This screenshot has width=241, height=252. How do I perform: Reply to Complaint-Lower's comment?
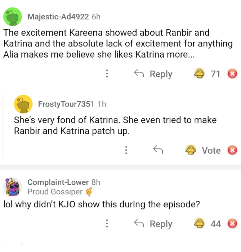point(153,224)
